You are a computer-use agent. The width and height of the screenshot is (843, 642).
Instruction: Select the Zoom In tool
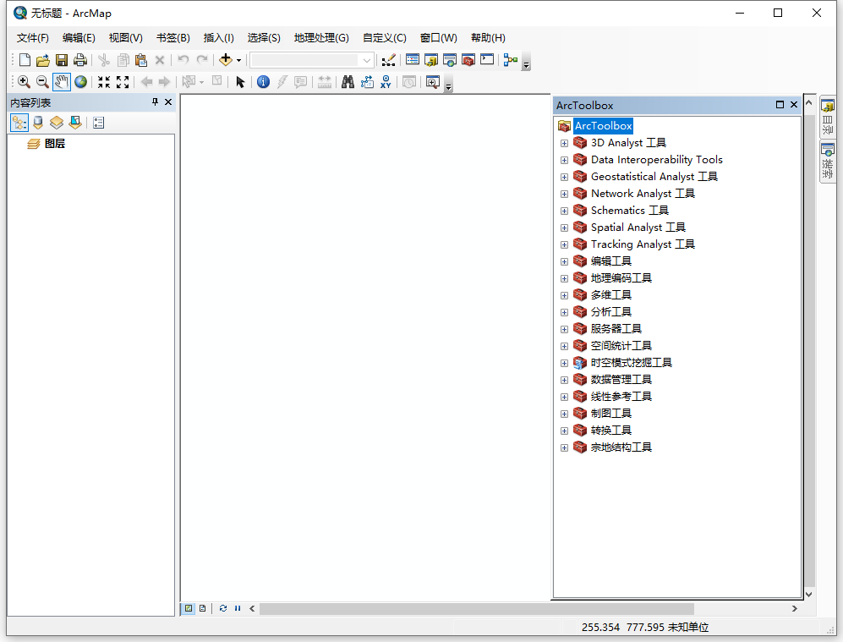pos(24,82)
